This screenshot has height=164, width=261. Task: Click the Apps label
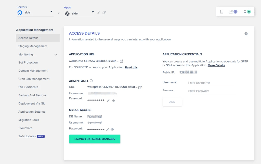(67, 7)
